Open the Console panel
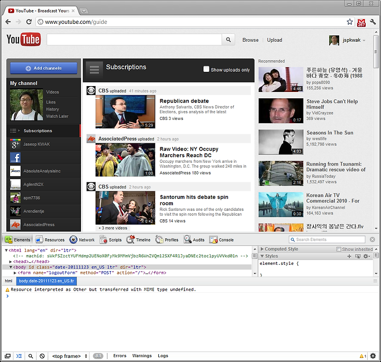Viewport: 381px width, 362px height. click(x=222, y=240)
